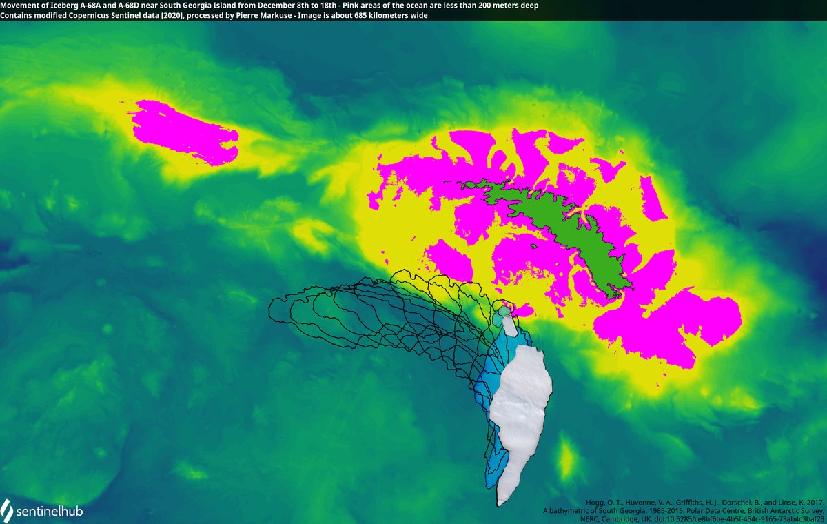Click the 'Hogg, O. T., Huvenne' citation line

(x=704, y=501)
